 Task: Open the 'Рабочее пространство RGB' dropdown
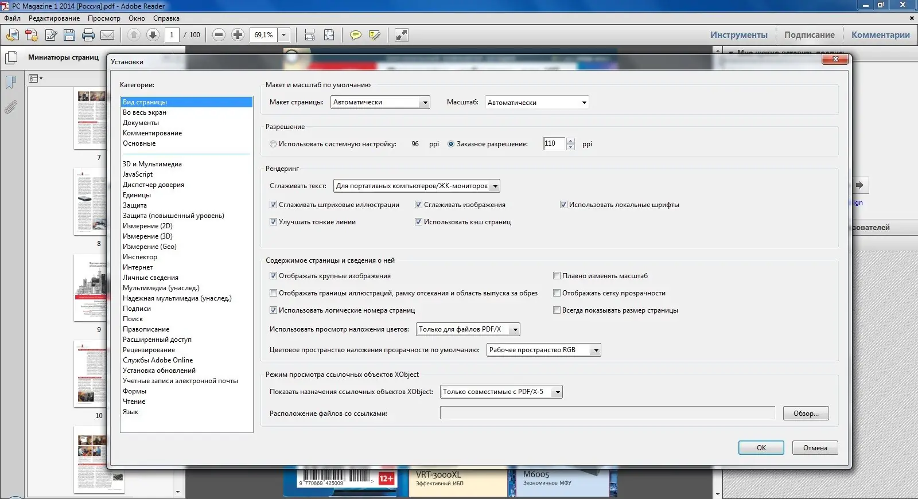pyautogui.click(x=544, y=350)
